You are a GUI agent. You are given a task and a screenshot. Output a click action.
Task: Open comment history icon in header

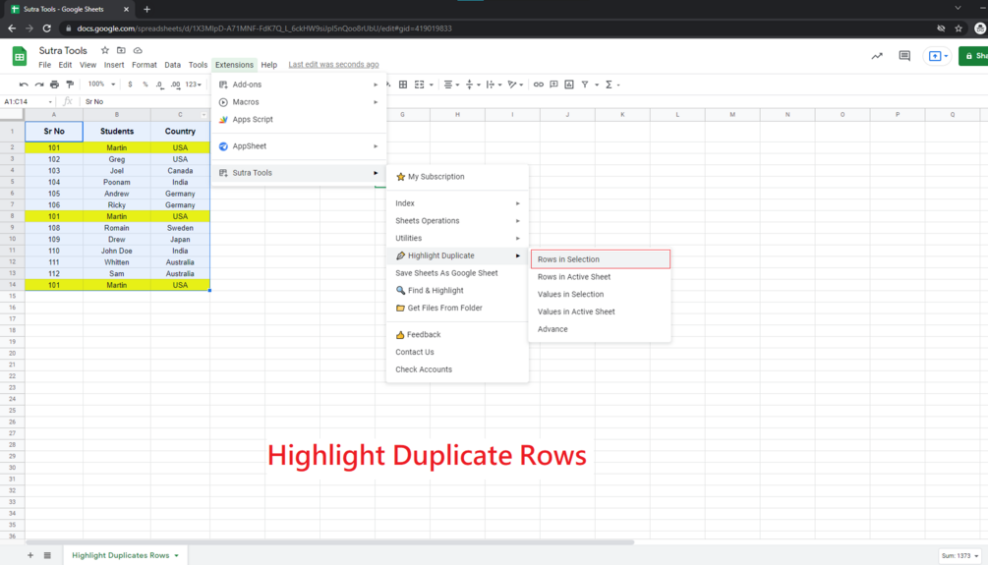(904, 56)
